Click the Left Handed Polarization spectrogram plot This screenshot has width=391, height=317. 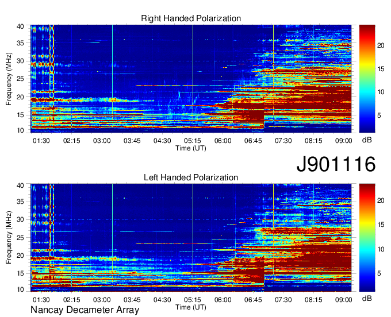click(191, 238)
